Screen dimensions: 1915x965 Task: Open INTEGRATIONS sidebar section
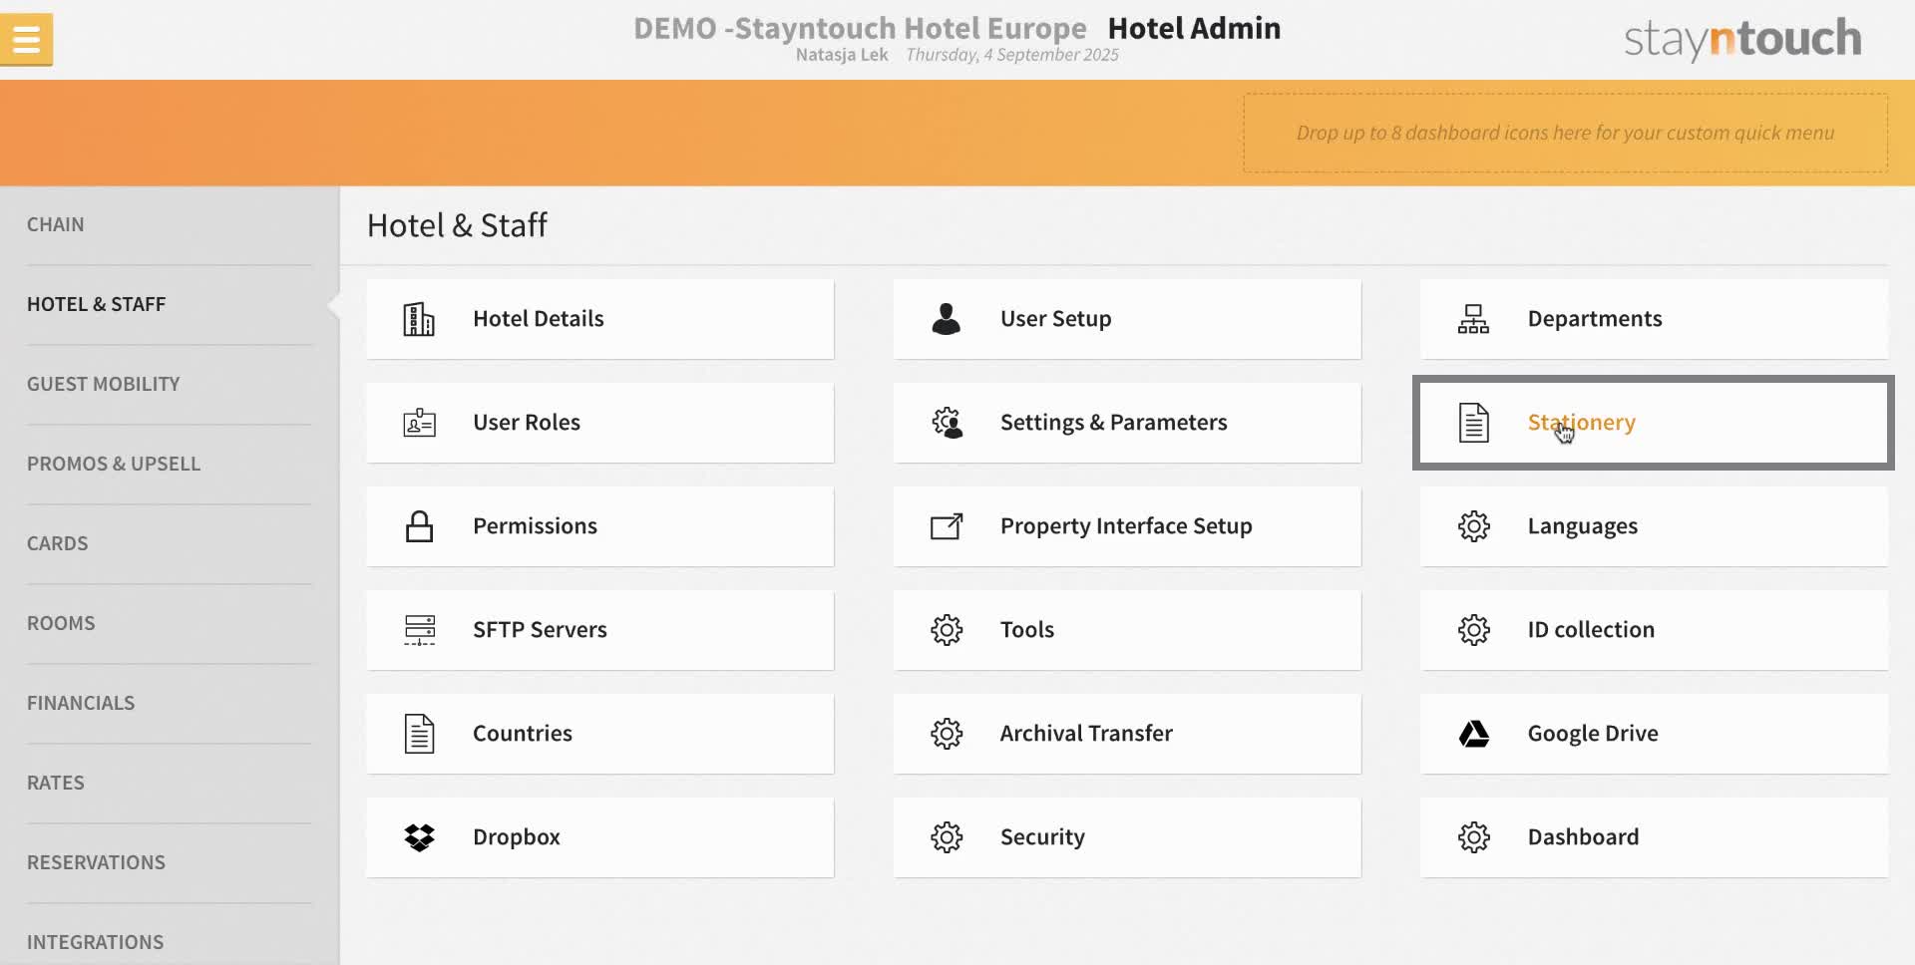(x=96, y=943)
